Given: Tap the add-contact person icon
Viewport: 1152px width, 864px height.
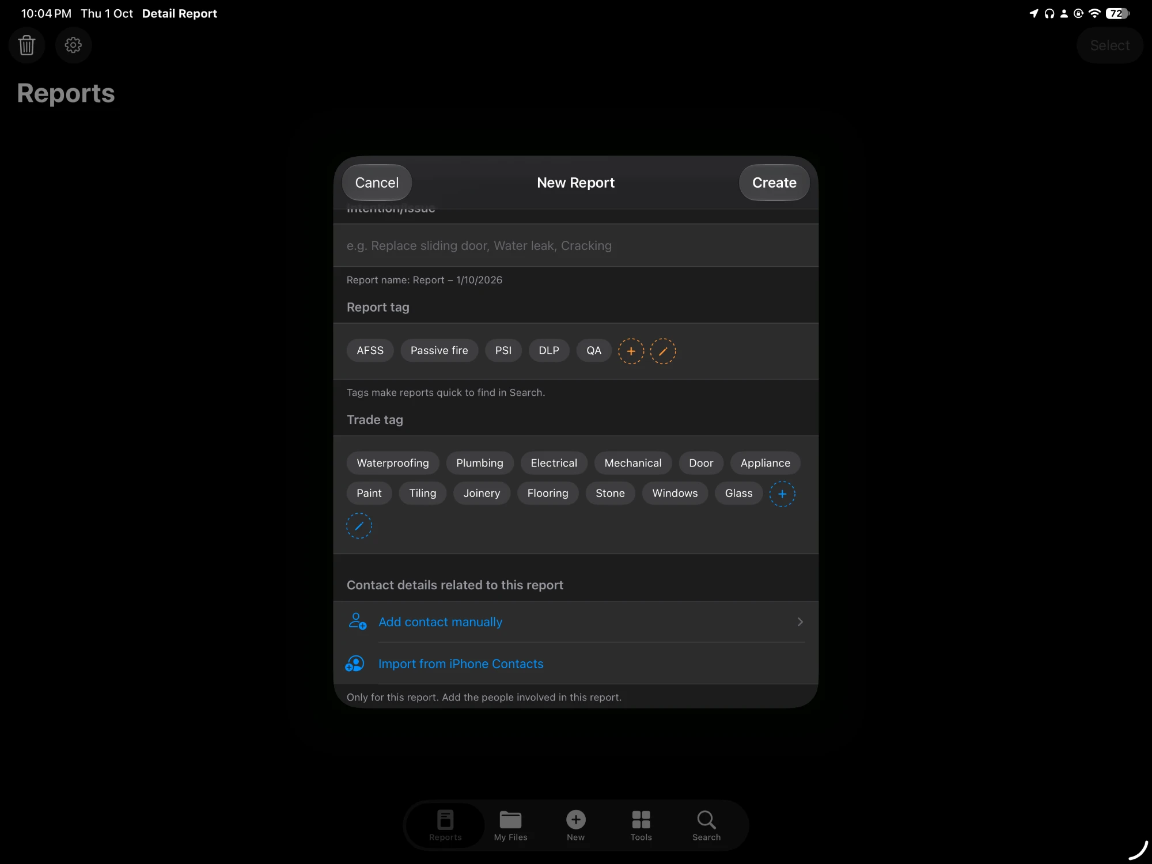Looking at the screenshot, I should click(x=357, y=622).
